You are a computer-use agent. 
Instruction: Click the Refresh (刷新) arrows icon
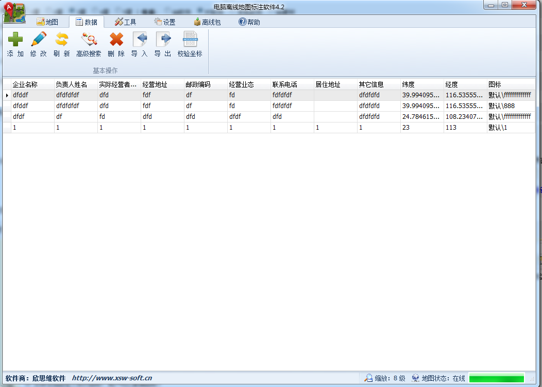pyautogui.click(x=62, y=40)
